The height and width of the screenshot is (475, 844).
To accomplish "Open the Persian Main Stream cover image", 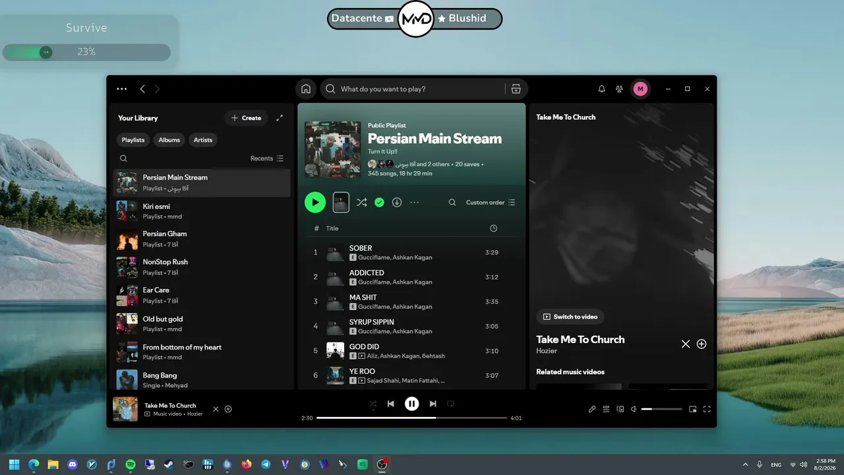I will pyautogui.click(x=333, y=150).
